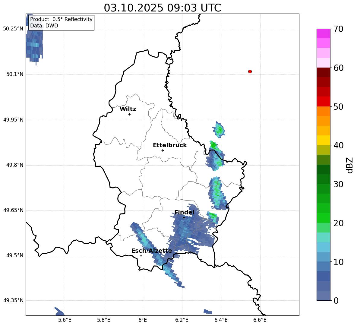Click the 5.8°E longitude label
Image resolution: width=357 pixels, height=326 pixels.
point(104,320)
